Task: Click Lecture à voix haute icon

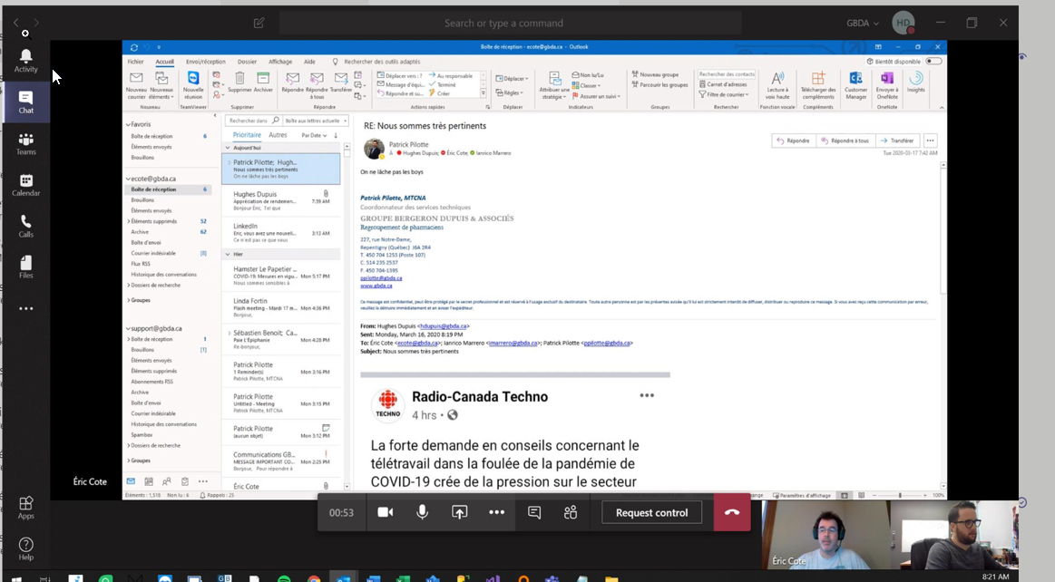Action: click(x=777, y=86)
